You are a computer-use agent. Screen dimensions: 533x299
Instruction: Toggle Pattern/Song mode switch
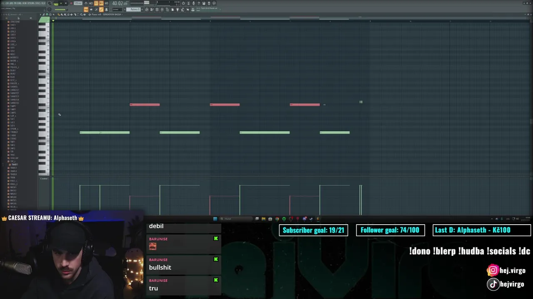56,3
